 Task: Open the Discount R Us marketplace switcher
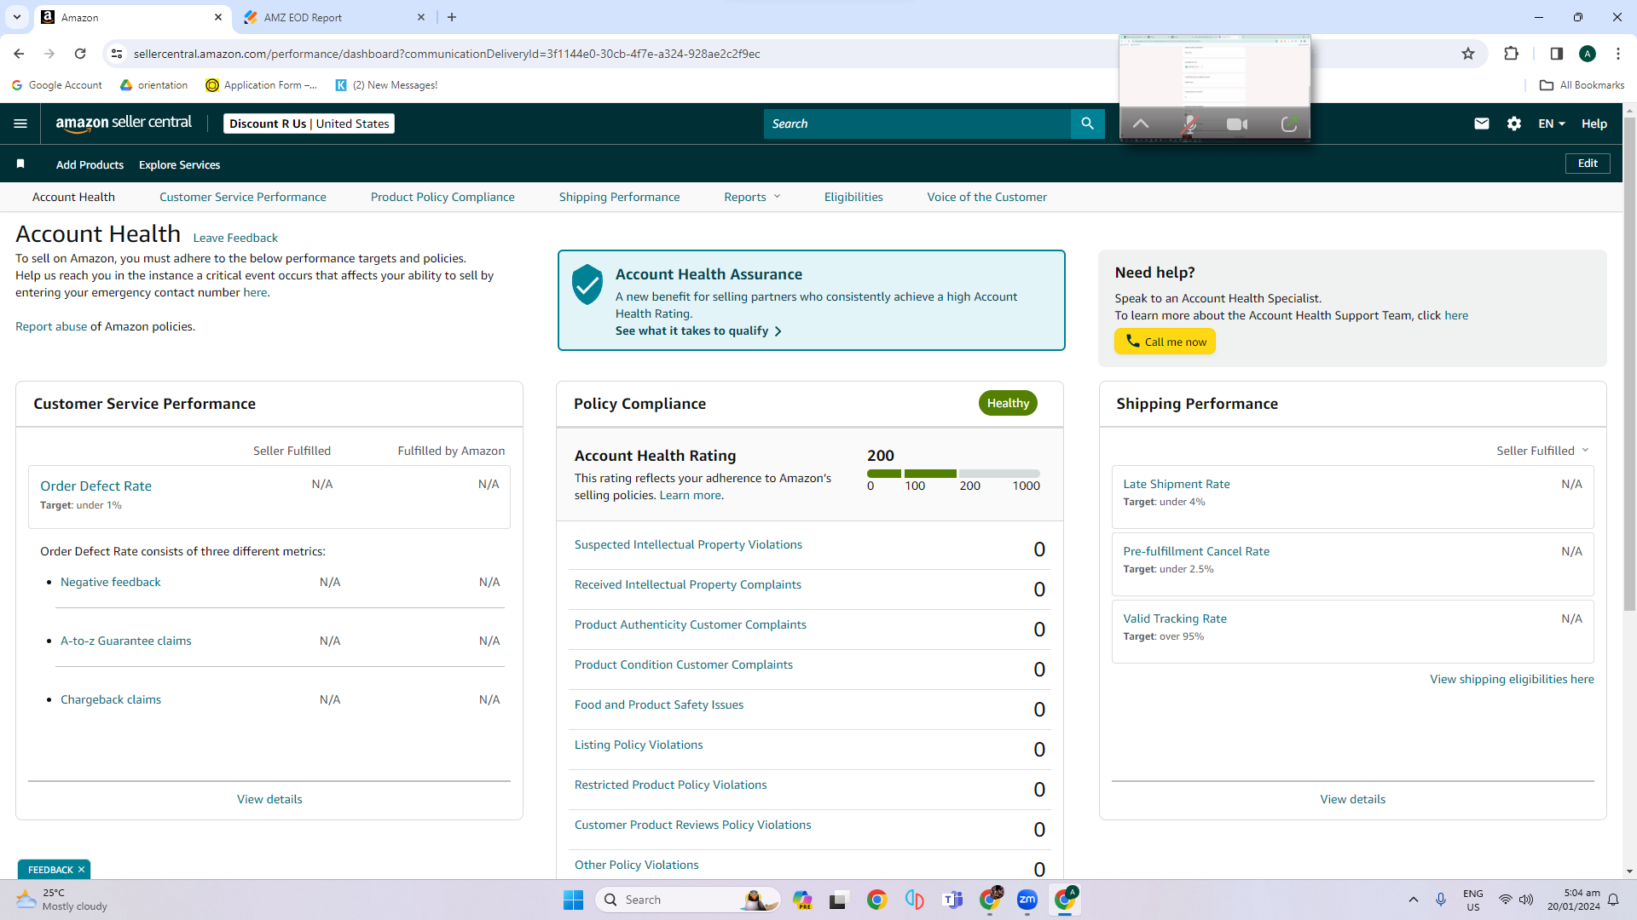(x=309, y=124)
